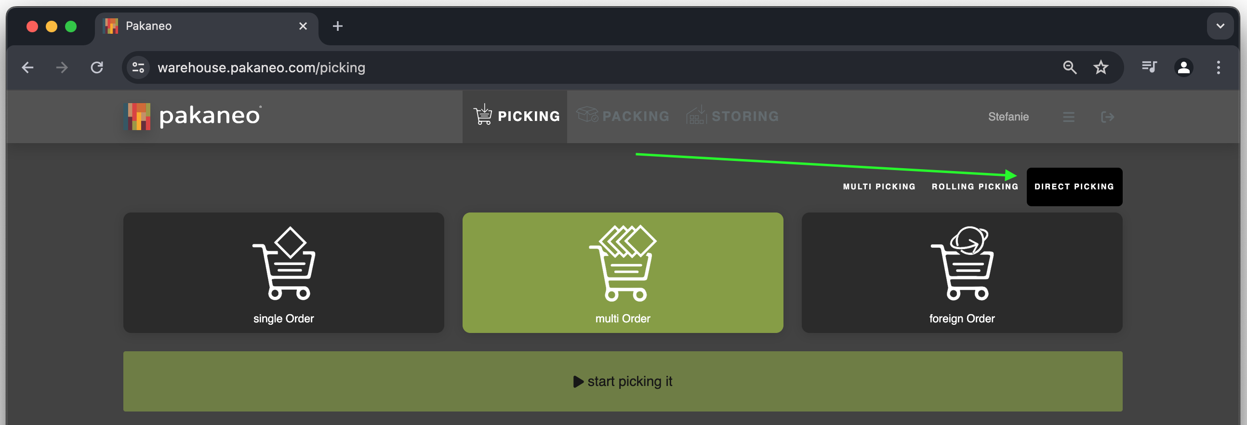1247x425 pixels.
Task: Choose the multi Order cart tile
Action: [x=623, y=273]
